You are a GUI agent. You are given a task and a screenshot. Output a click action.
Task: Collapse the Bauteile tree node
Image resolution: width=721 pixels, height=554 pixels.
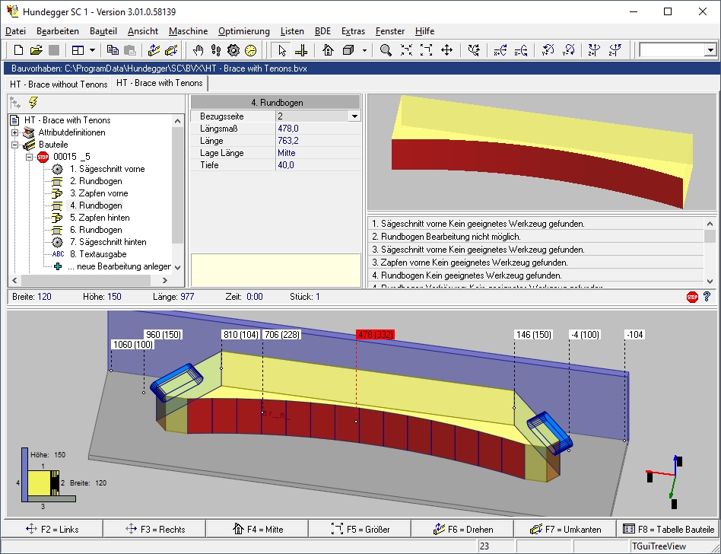pos(14,145)
